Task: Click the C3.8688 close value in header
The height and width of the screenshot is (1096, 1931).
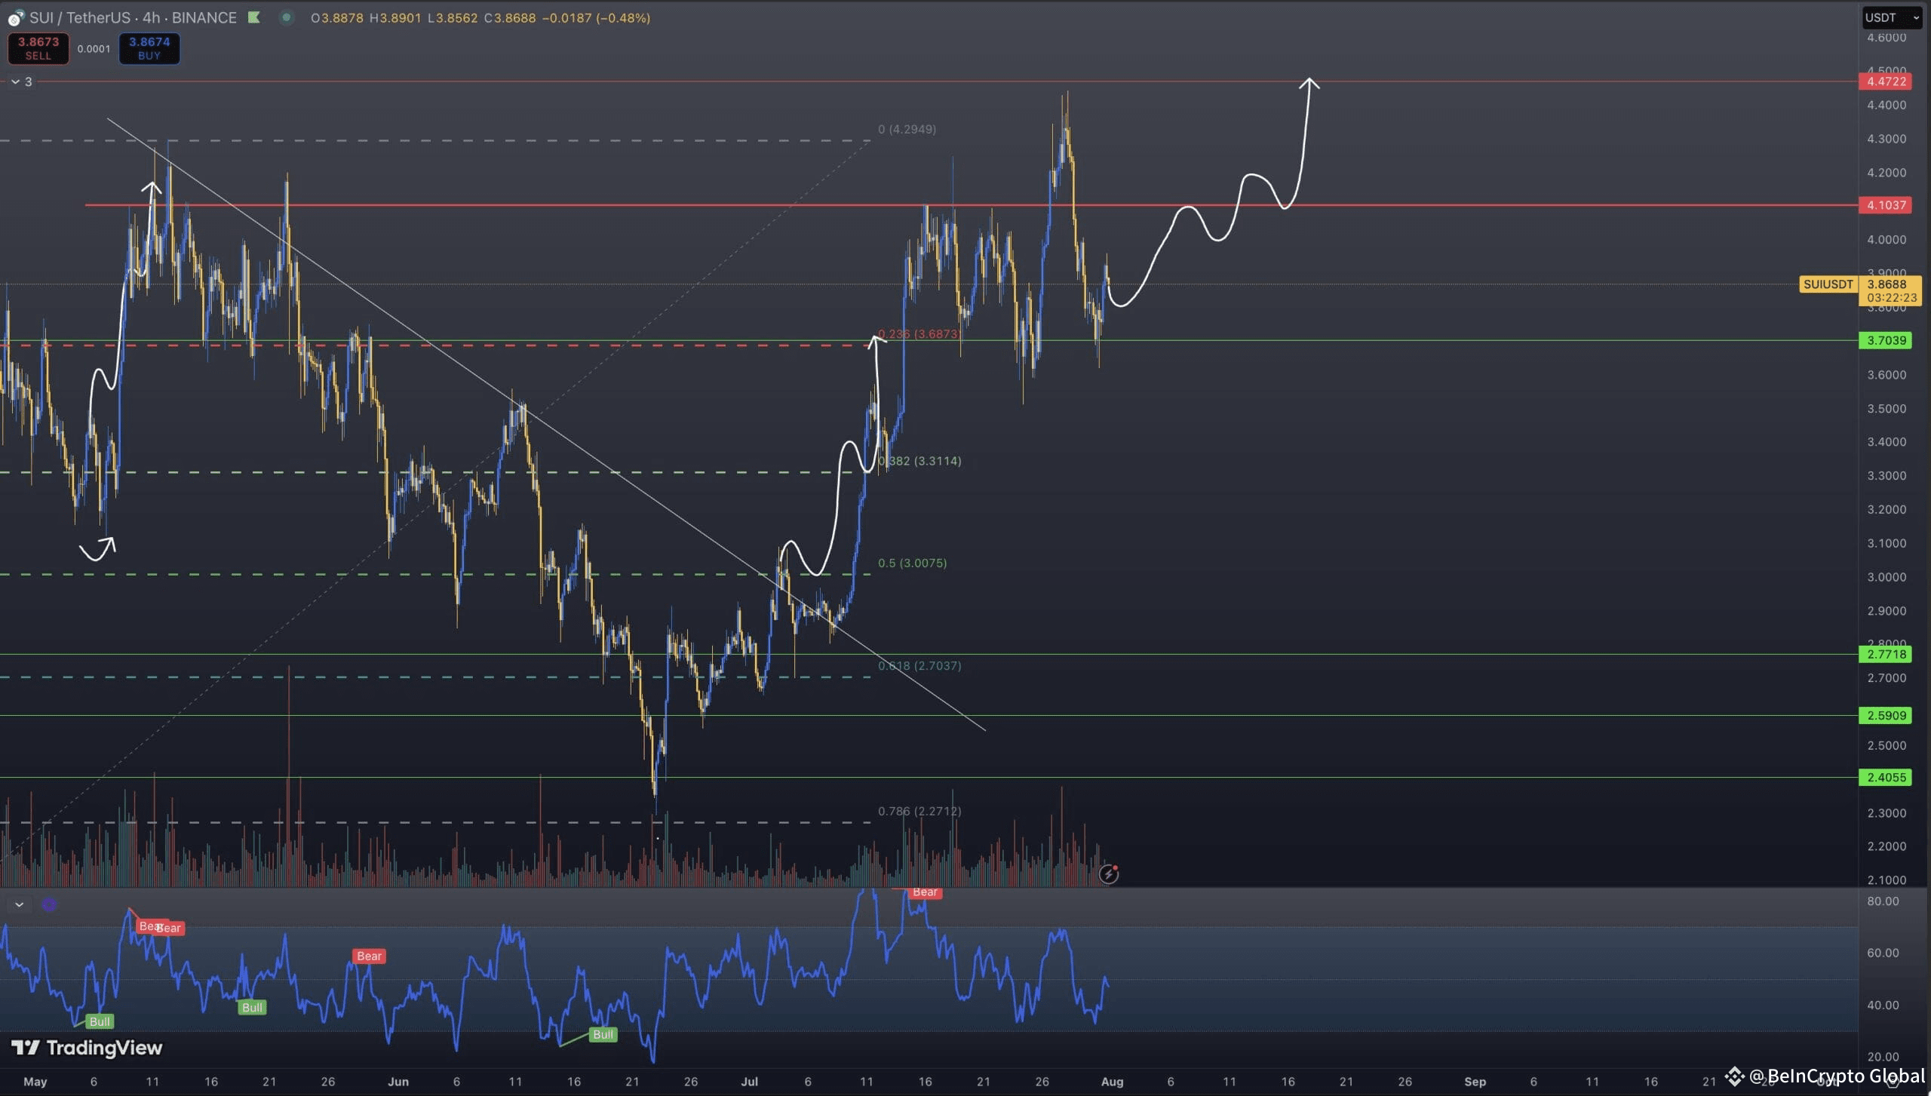Action: click(x=510, y=17)
